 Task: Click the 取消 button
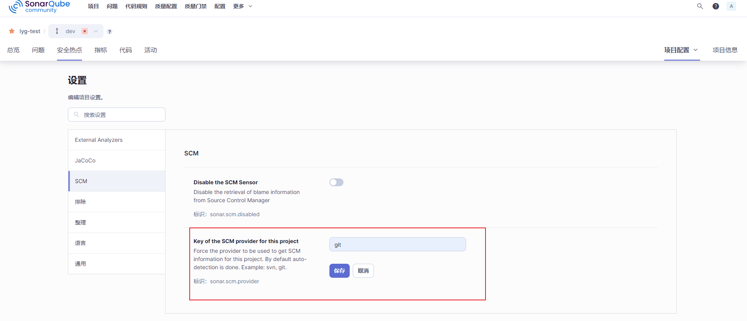coord(363,271)
